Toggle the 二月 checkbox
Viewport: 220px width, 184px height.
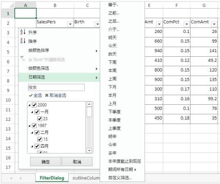[x=37, y=132]
